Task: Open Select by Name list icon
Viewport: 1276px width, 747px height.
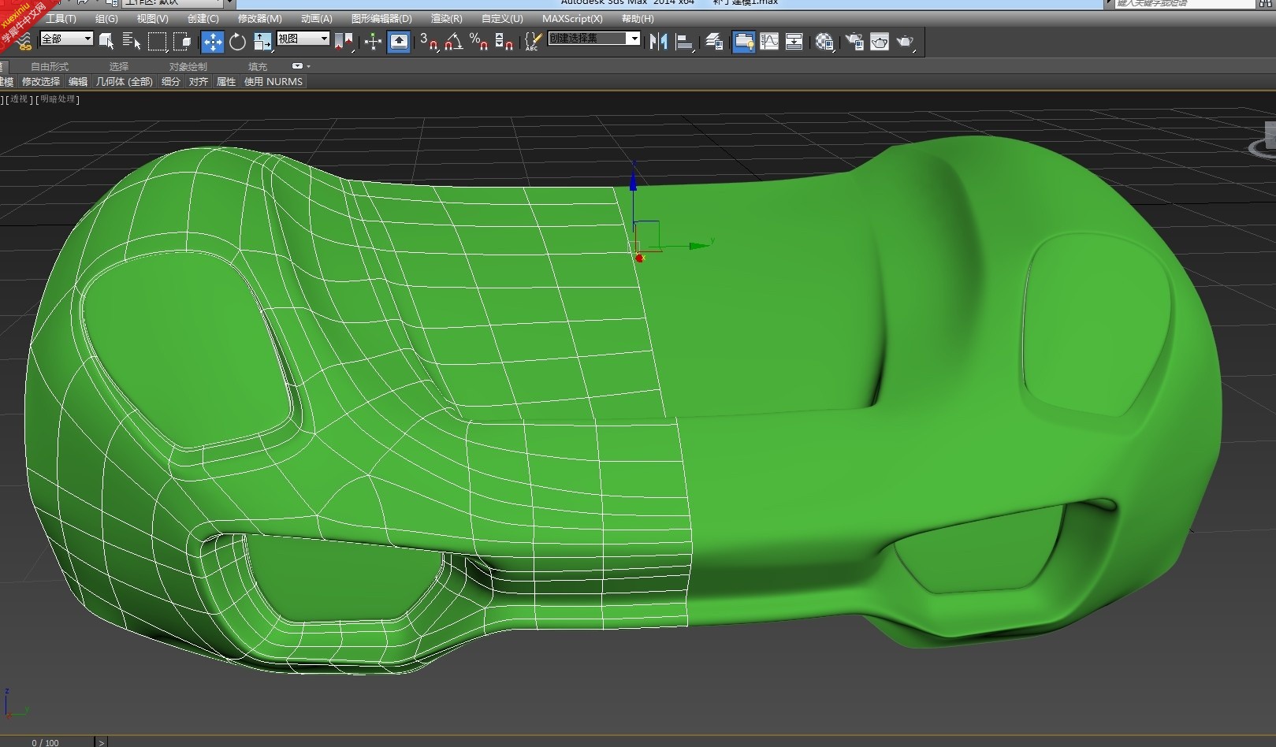Action: pyautogui.click(x=132, y=41)
